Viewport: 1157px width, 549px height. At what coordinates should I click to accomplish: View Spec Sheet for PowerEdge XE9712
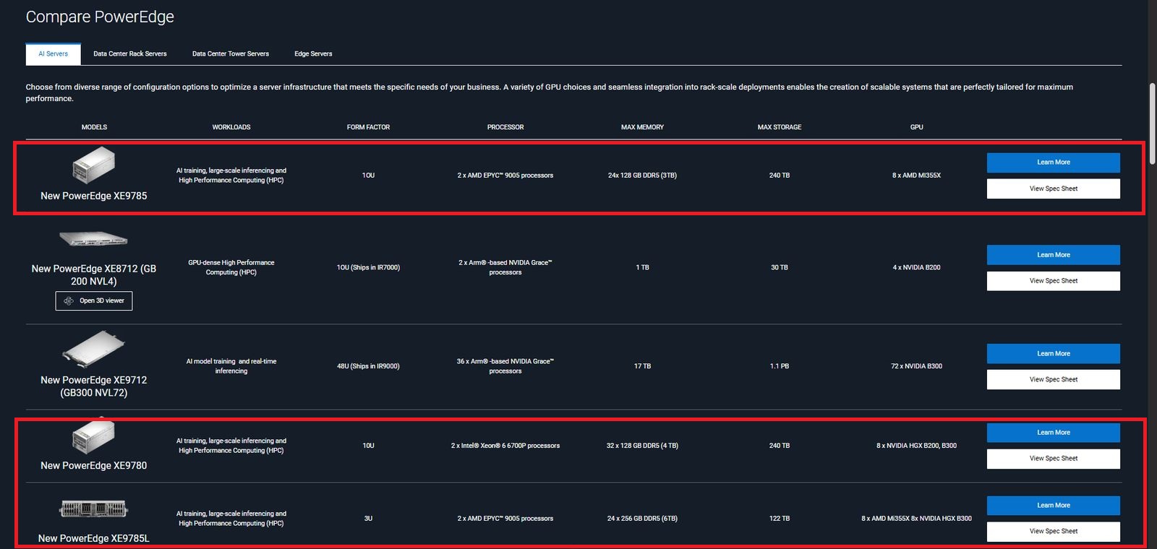1053,380
